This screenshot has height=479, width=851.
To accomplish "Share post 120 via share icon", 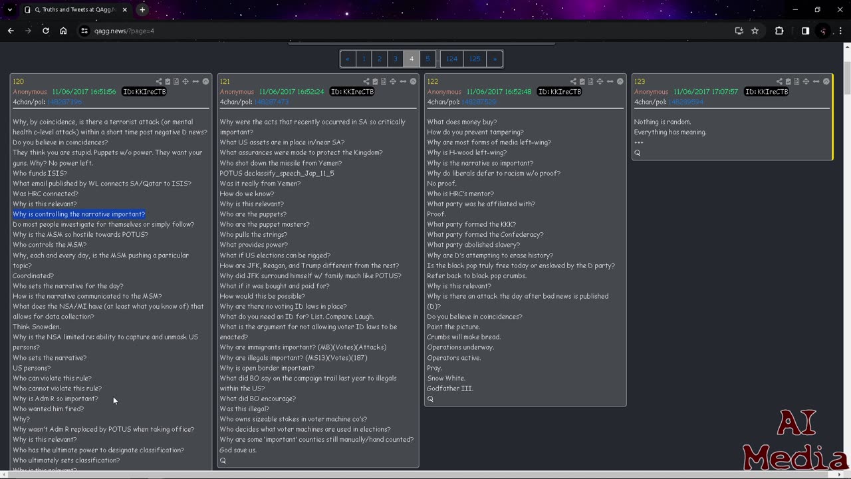I will (x=159, y=81).
